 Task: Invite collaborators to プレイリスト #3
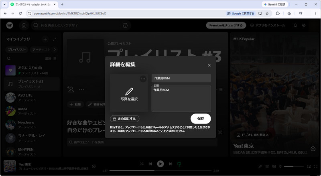71,89
